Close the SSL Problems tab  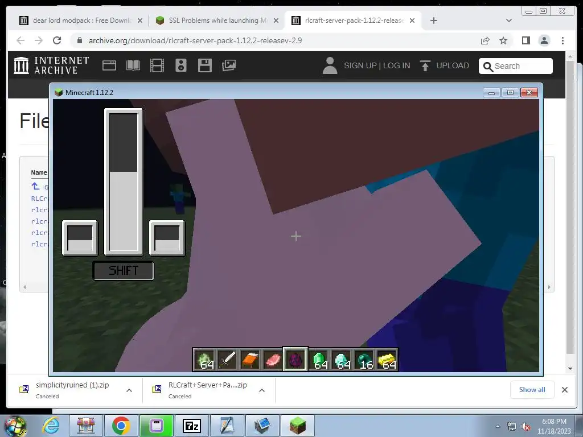coord(276,21)
